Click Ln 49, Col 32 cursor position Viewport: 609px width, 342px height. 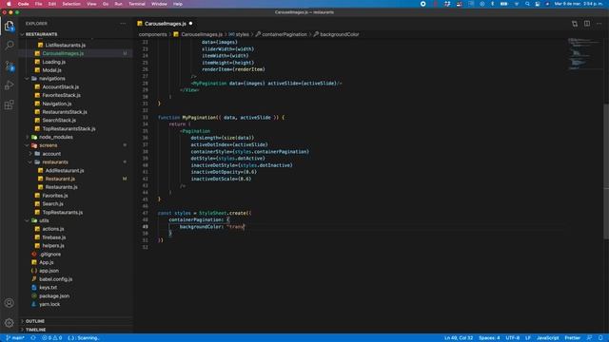coord(459,338)
